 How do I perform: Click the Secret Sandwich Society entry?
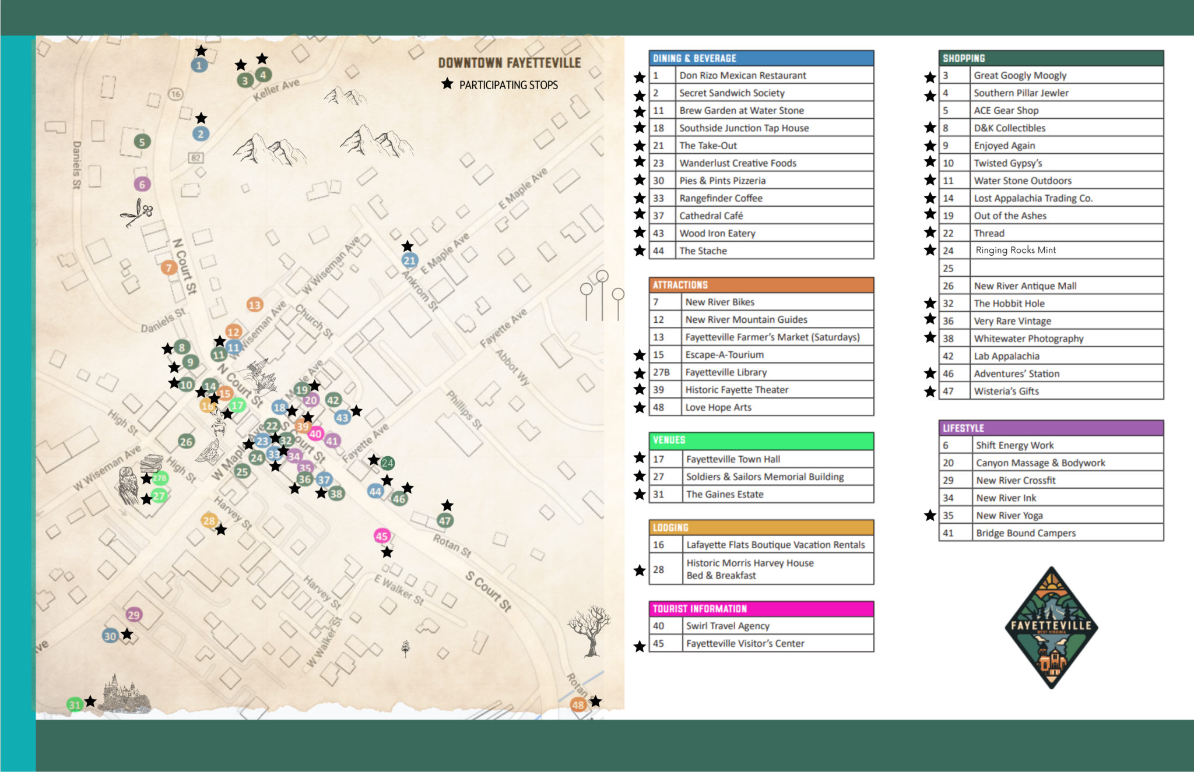tap(732, 93)
